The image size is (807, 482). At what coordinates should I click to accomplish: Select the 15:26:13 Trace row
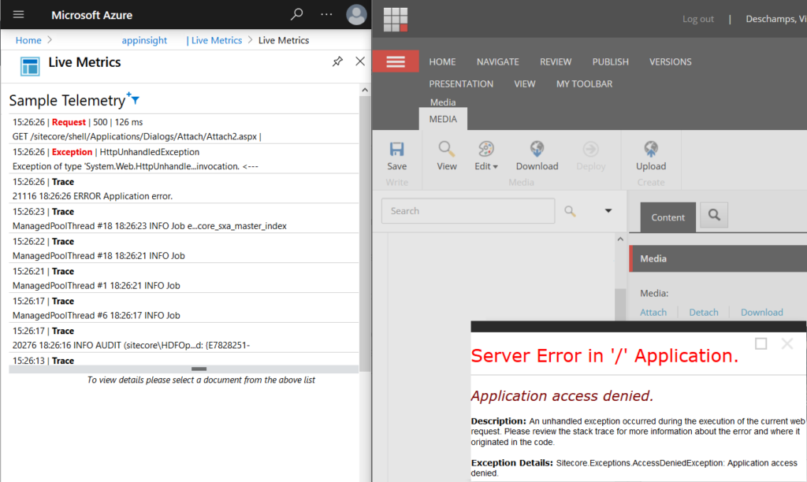click(184, 360)
